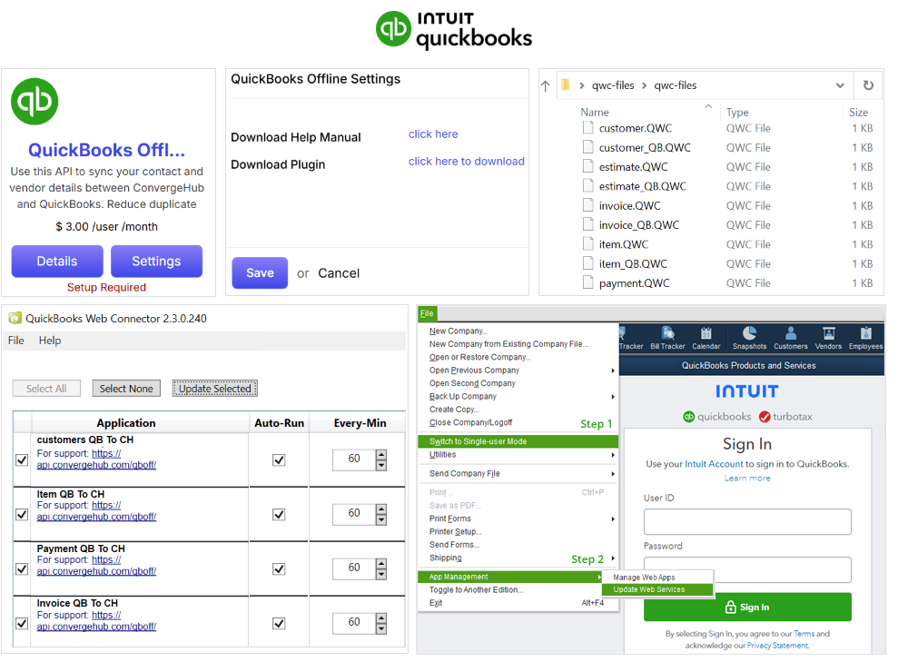
Task: Adjust Every-Min stepper for Item QB To CH
Action: click(x=381, y=514)
